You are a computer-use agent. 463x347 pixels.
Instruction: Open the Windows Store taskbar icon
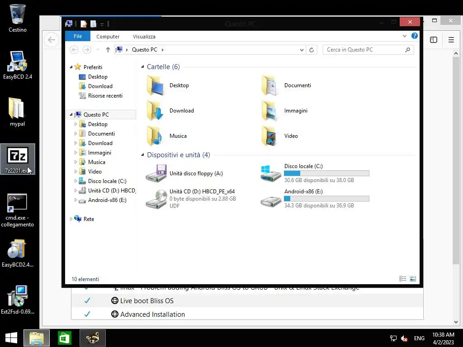click(64, 338)
